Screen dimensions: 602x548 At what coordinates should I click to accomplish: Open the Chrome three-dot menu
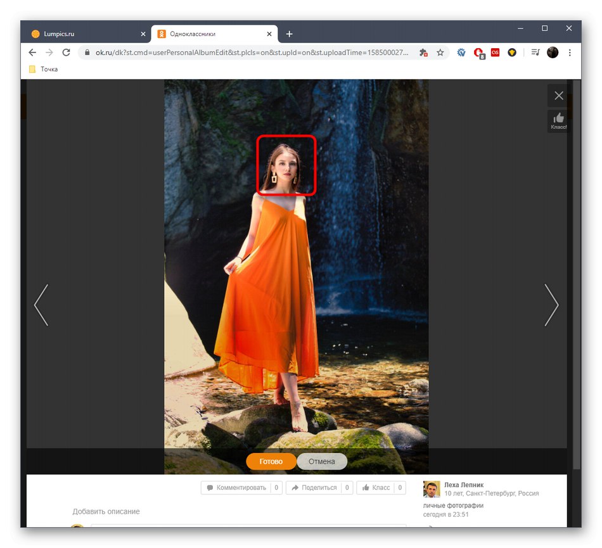point(570,53)
